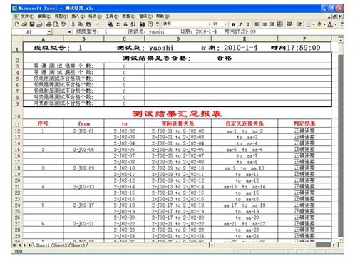
Task: Select column D header
Action: tap(177, 39)
